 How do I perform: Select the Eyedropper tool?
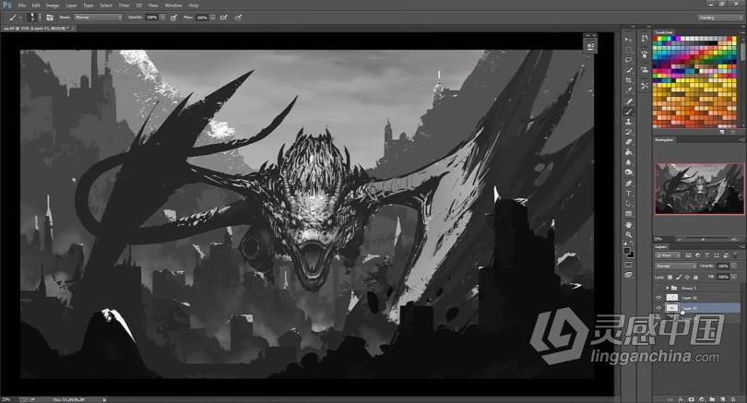(629, 90)
